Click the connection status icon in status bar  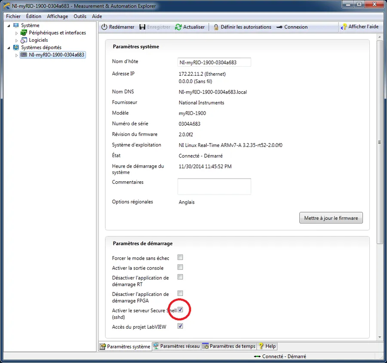(x=257, y=357)
